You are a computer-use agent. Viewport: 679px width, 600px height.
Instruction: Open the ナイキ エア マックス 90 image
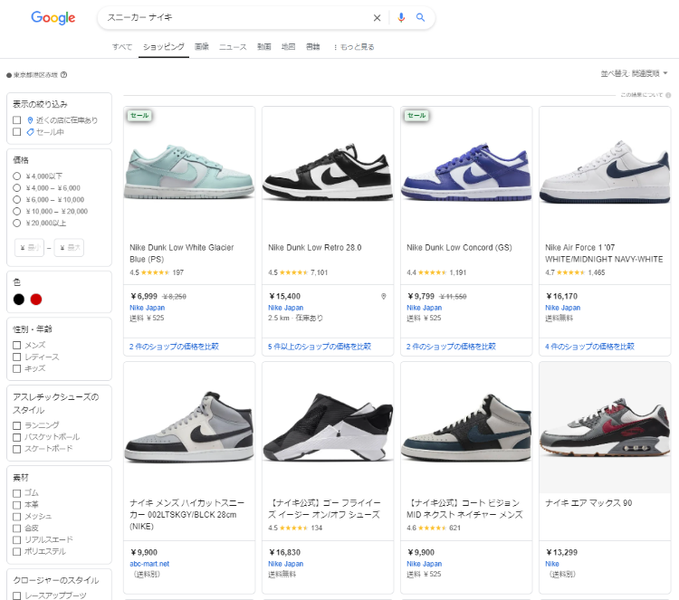[x=605, y=428]
